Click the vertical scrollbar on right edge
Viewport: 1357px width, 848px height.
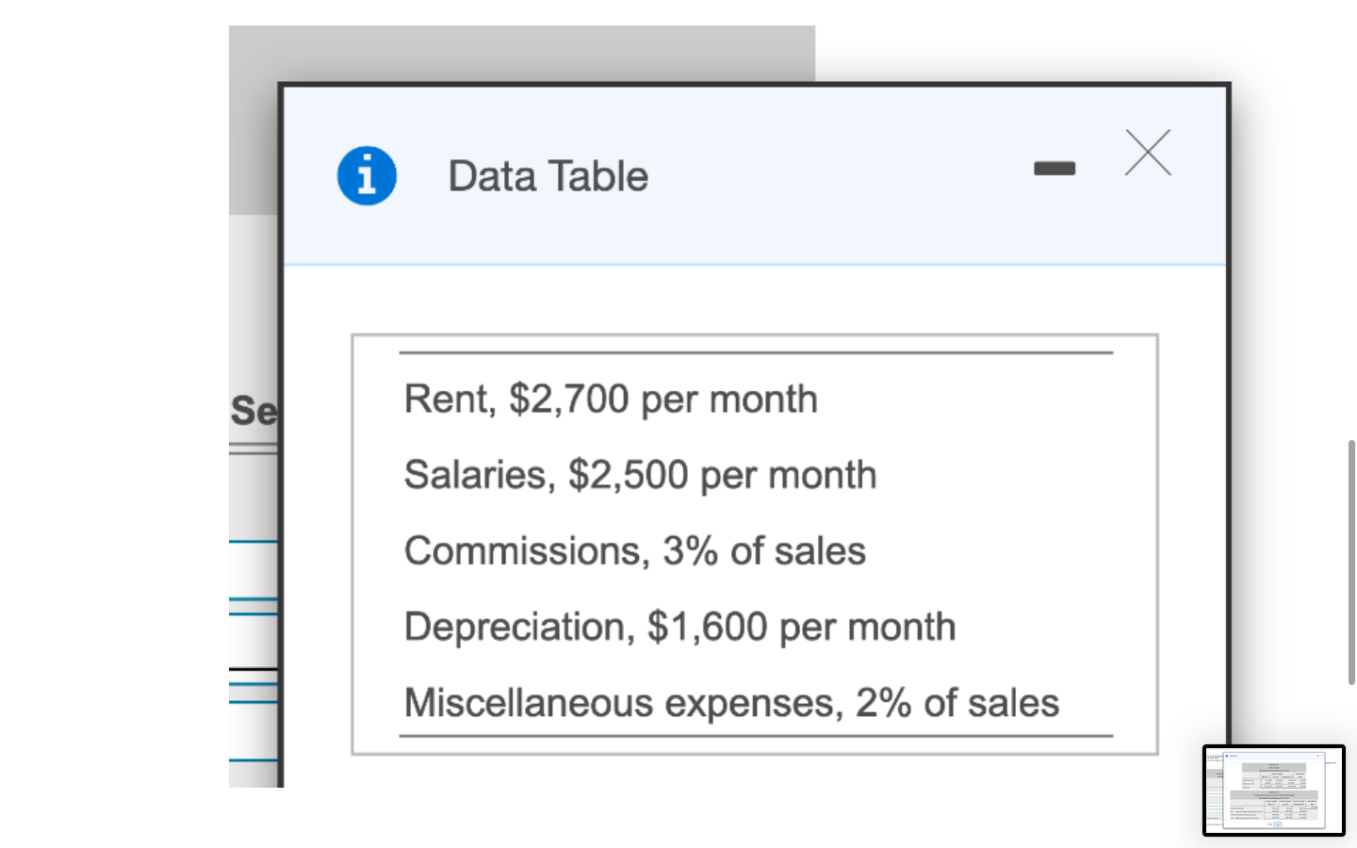1351,562
